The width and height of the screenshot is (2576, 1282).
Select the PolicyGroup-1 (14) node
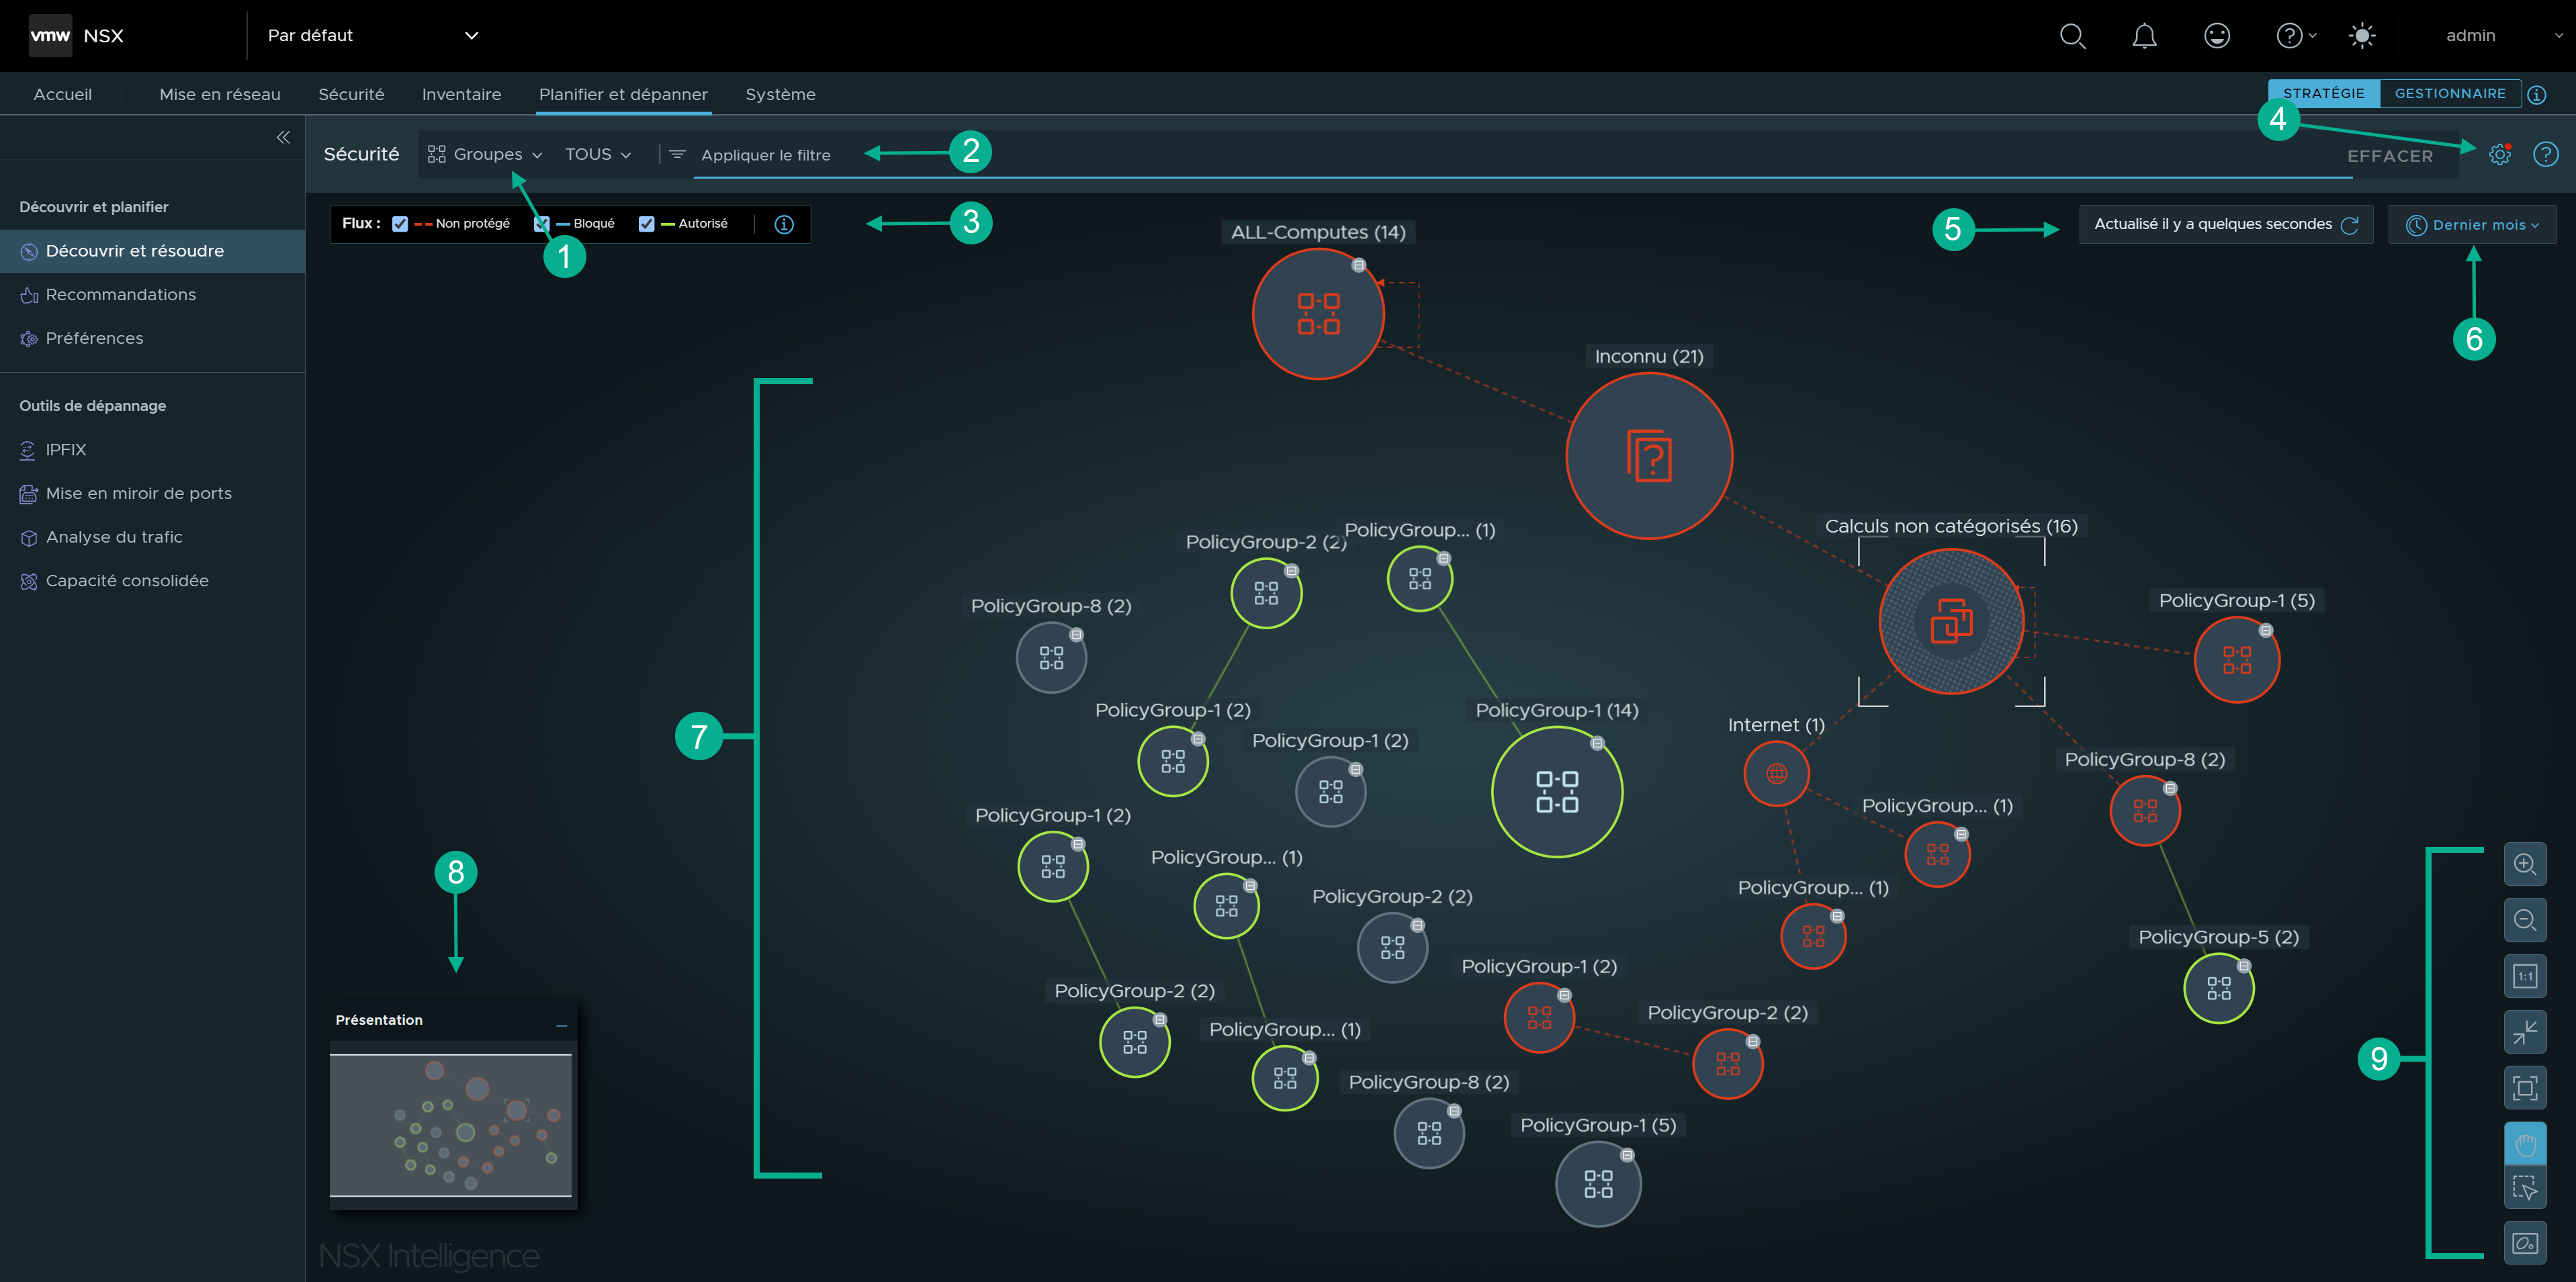click(x=1557, y=791)
